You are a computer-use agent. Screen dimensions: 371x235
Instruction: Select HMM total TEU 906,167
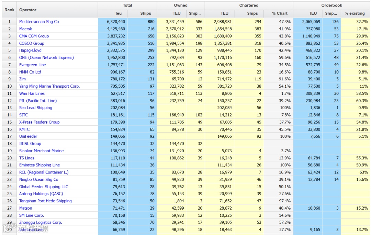(113, 72)
